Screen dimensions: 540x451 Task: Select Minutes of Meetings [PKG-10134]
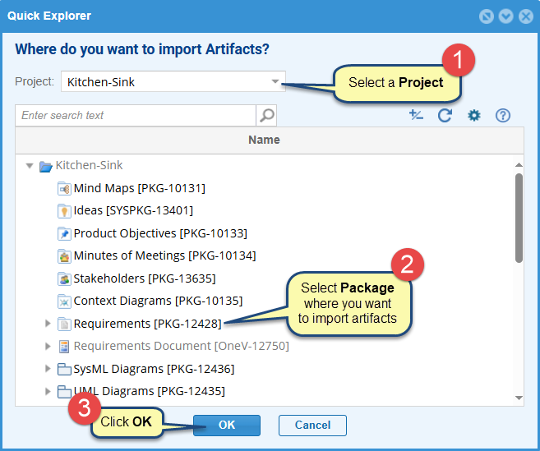click(x=164, y=255)
